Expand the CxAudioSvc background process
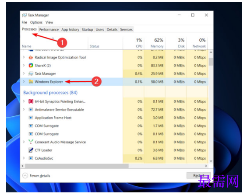Screen dimensions: 247x195 tap(24, 158)
